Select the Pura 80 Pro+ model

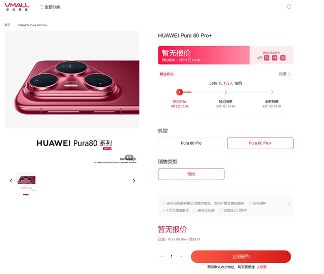pos(260,143)
